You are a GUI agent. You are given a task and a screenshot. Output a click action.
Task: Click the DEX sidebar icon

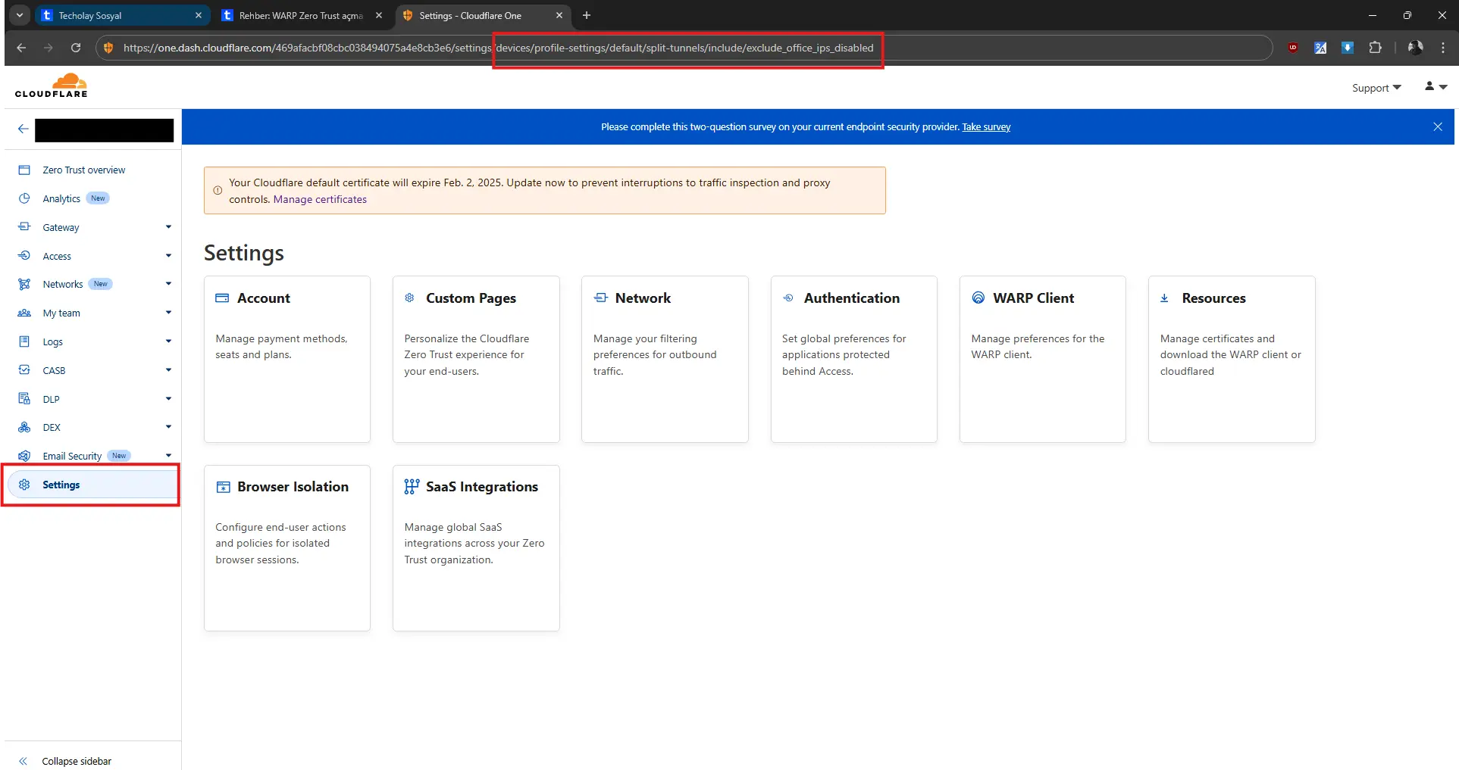click(x=24, y=427)
